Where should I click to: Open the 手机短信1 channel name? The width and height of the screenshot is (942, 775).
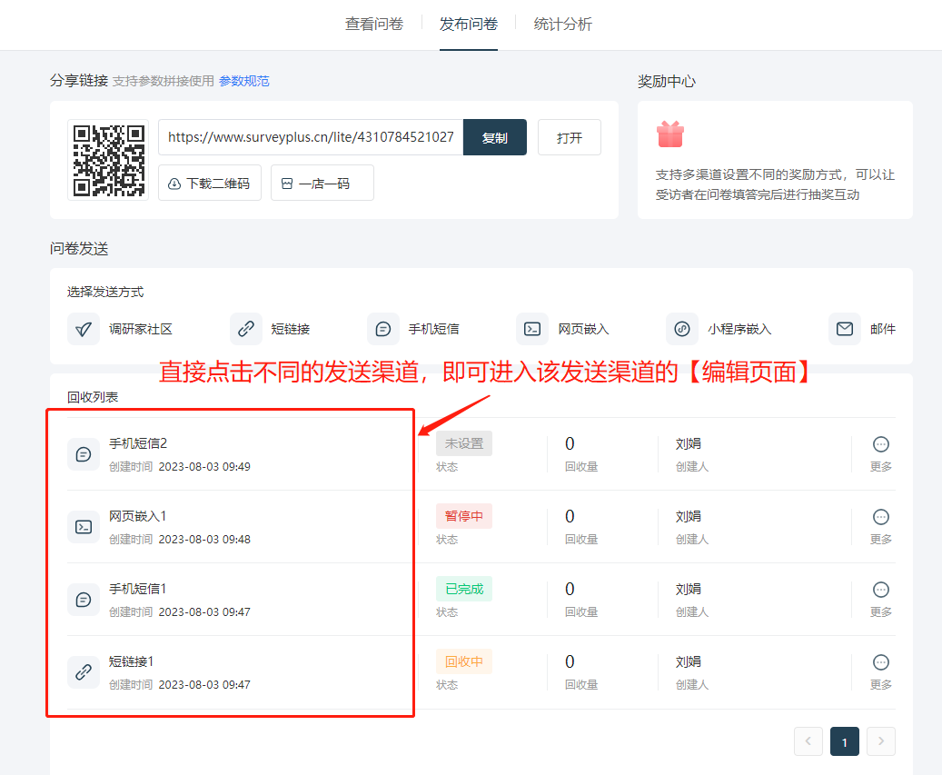click(137, 589)
